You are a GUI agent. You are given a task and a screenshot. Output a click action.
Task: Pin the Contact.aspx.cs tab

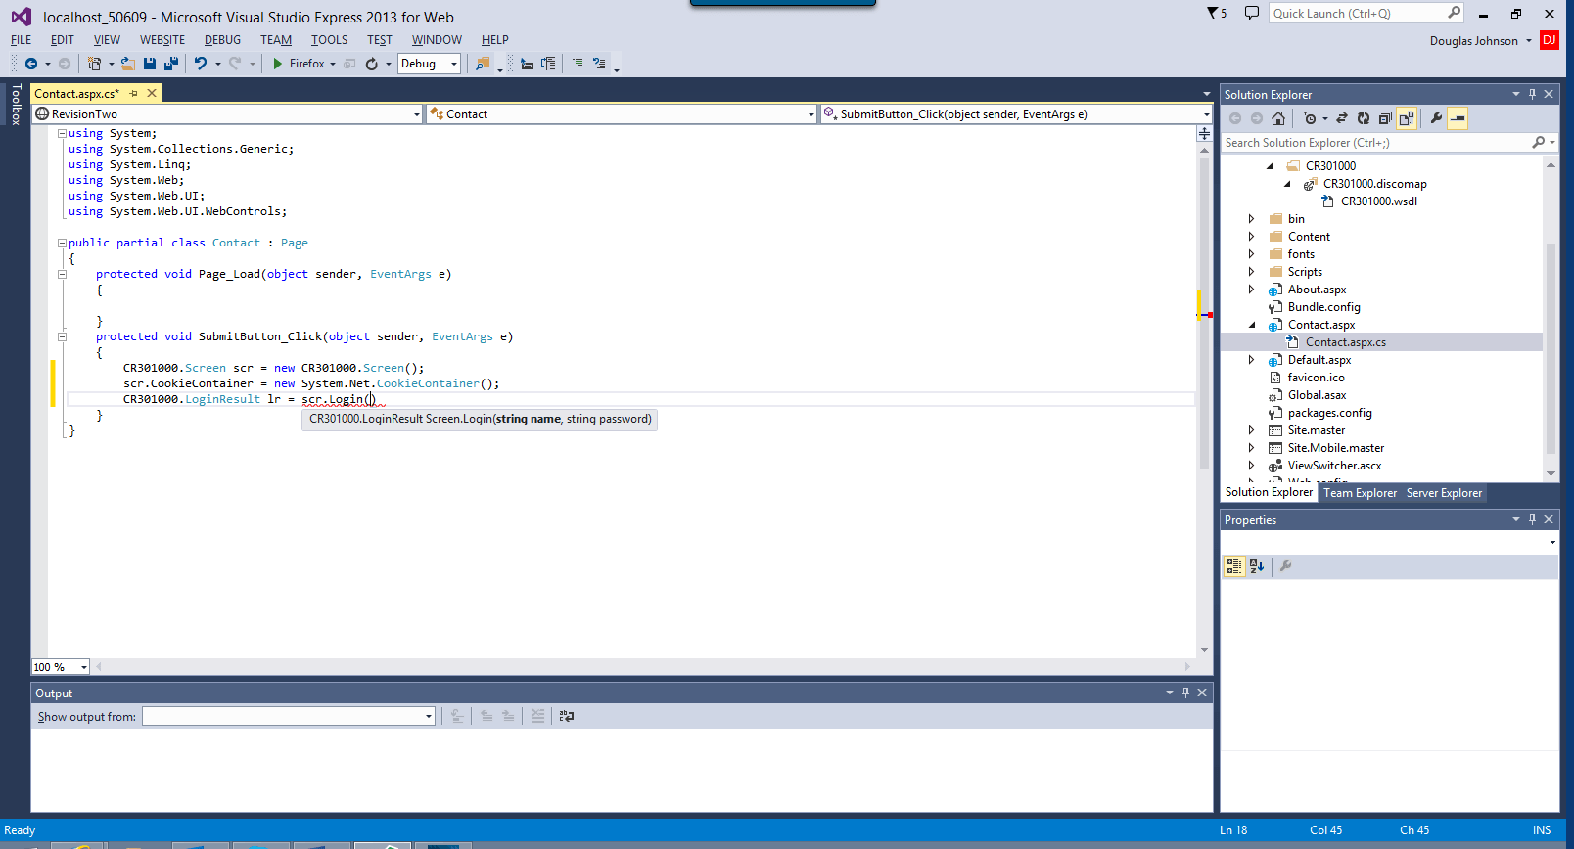pyautogui.click(x=134, y=94)
